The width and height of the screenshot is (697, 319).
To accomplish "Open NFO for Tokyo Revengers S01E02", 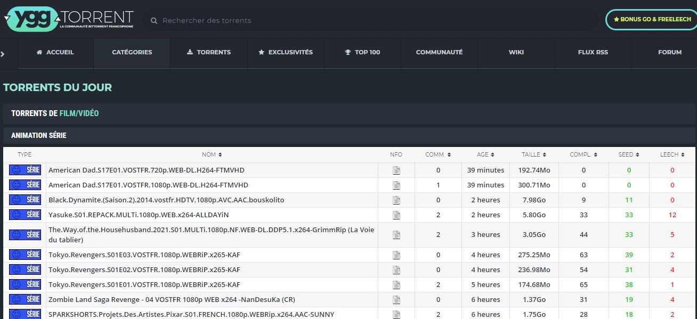I will (396, 270).
